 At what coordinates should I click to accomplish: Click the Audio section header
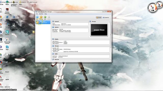point(80,54)
